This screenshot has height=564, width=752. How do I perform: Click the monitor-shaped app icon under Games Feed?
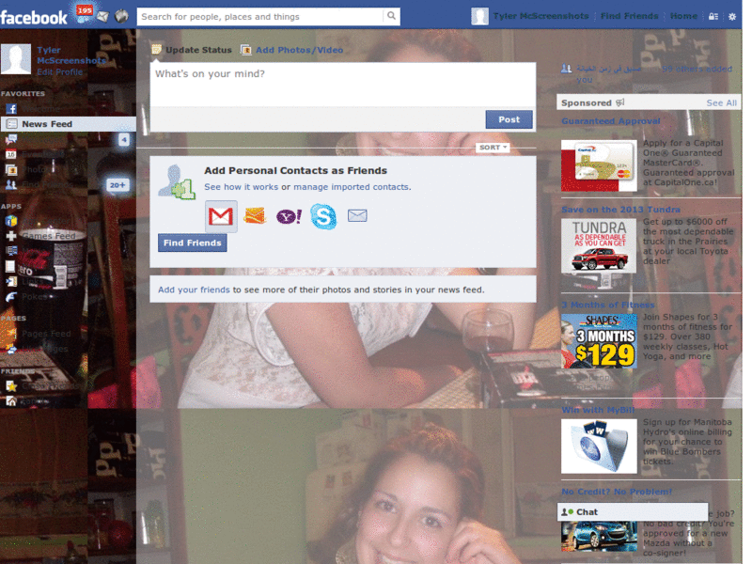pos(11,251)
